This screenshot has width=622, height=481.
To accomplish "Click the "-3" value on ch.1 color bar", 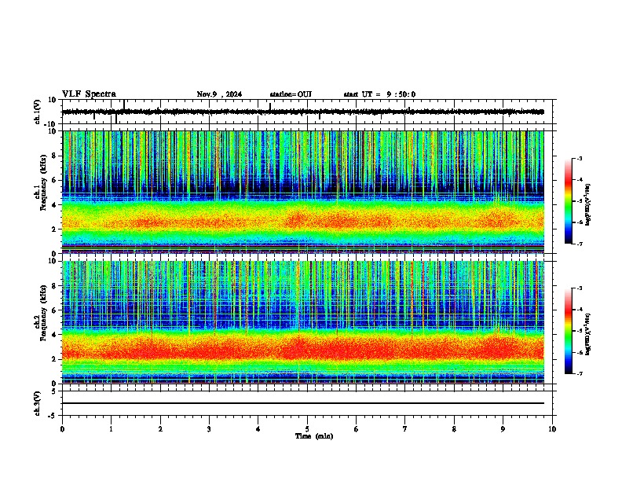I will coord(579,158).
